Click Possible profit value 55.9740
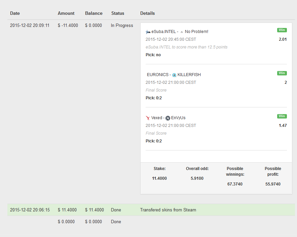Image resolution: width=297 pixels, height=237 pixels. (273, 184)
